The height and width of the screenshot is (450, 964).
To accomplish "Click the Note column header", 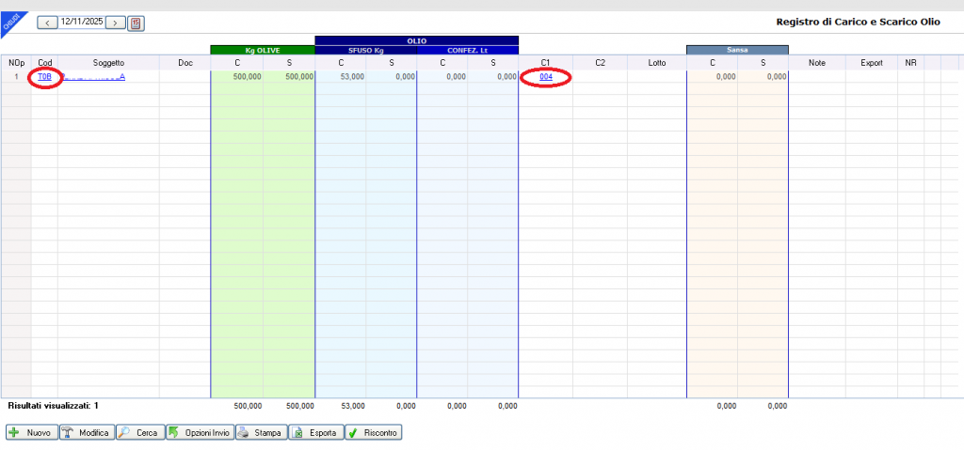I will pyautogui.click(x=817, y=63).
